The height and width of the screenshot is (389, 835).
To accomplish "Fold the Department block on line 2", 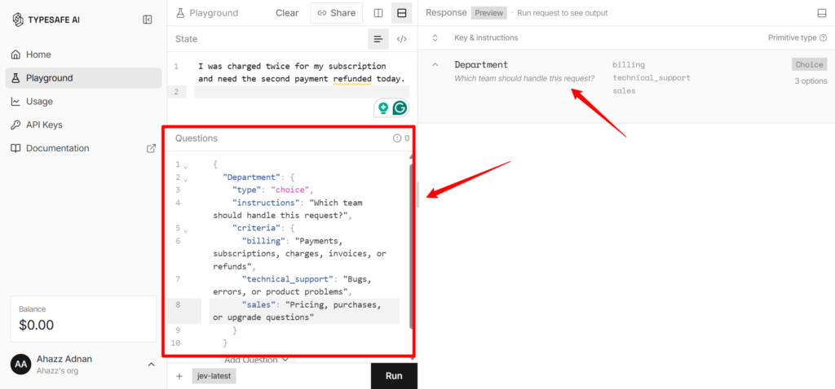I will tap(185, 179).
